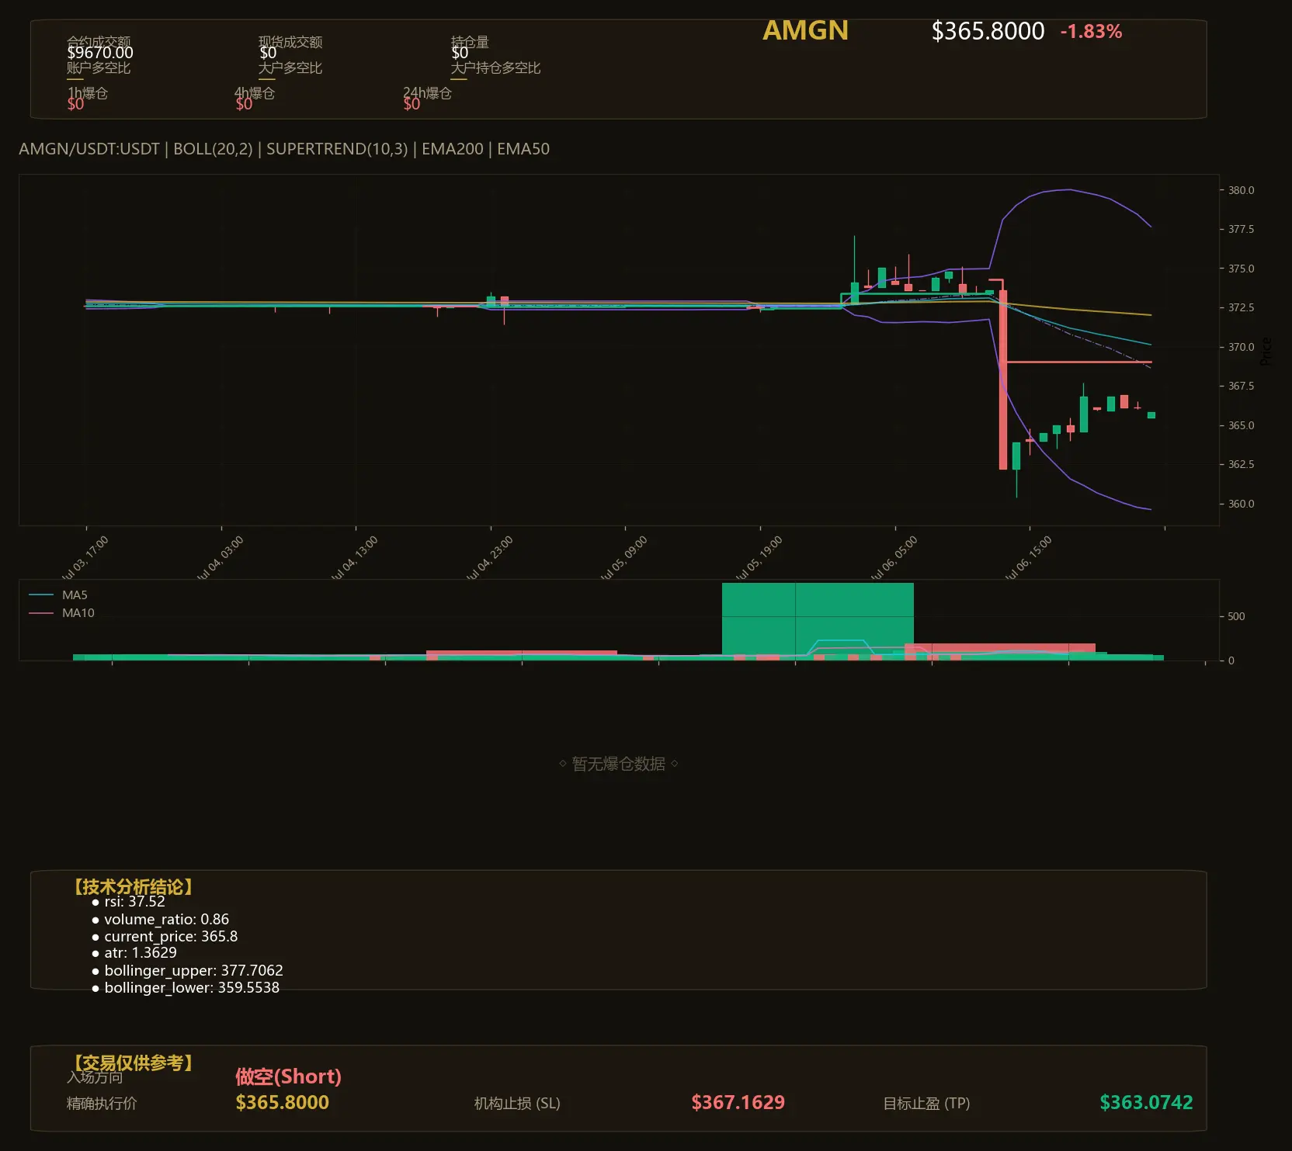
Task: Click the 【交易仅供参考】 heading
Action: 133,1063
